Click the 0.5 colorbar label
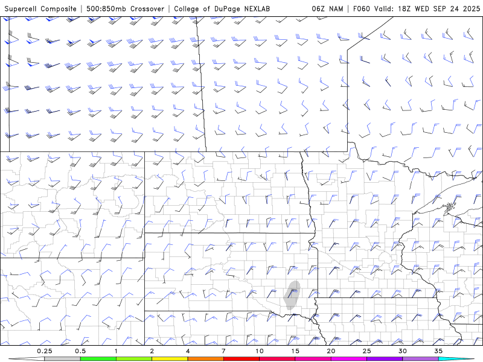 tap(80, 351)
